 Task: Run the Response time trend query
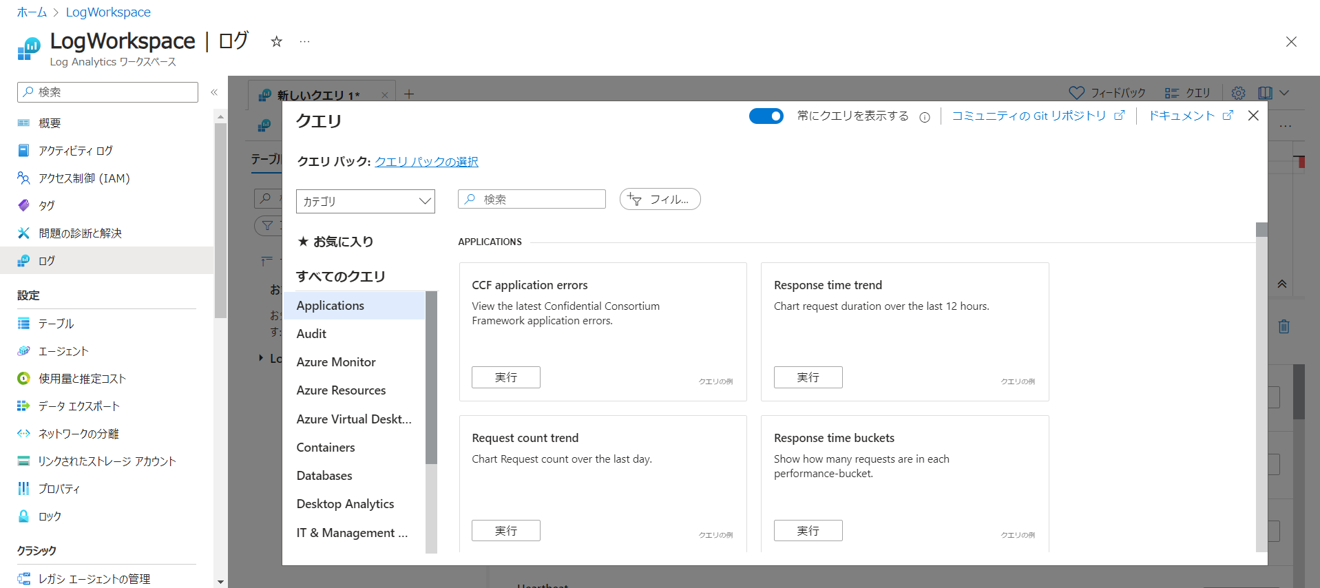click(x=808, y=377)
